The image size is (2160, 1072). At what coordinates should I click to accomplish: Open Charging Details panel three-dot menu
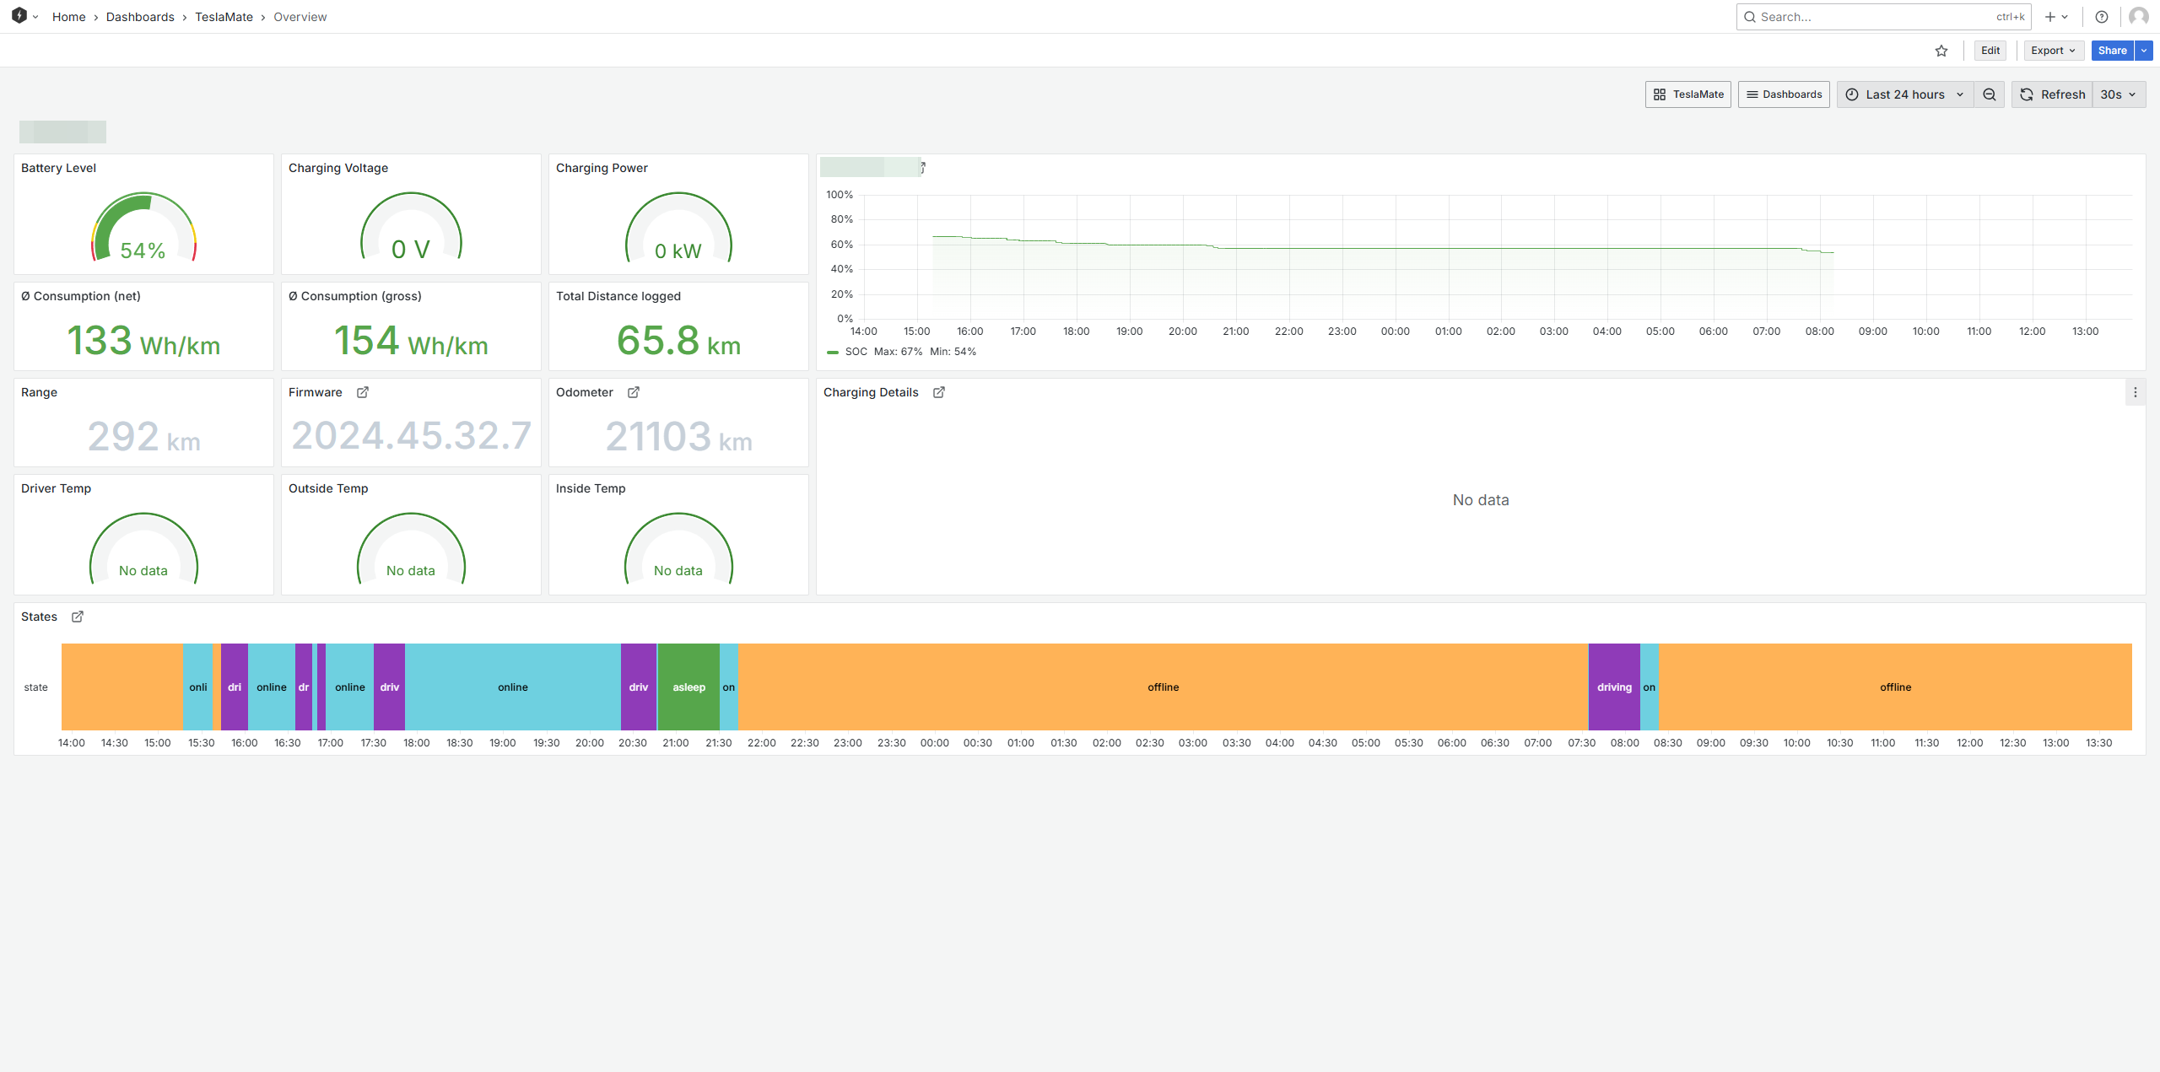click(x=2136, y=392)
